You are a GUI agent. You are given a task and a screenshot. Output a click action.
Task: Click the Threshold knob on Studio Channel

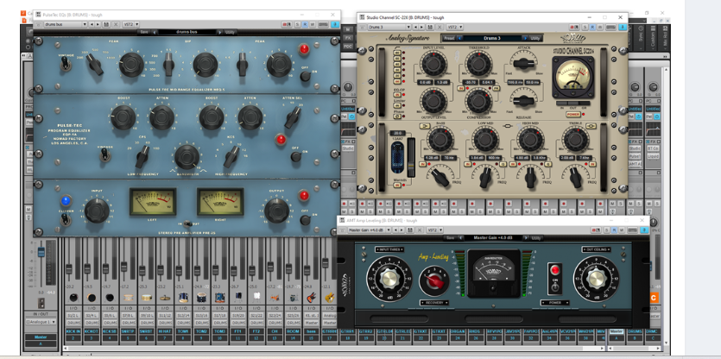pyautogui.click(x=478, y=64)
